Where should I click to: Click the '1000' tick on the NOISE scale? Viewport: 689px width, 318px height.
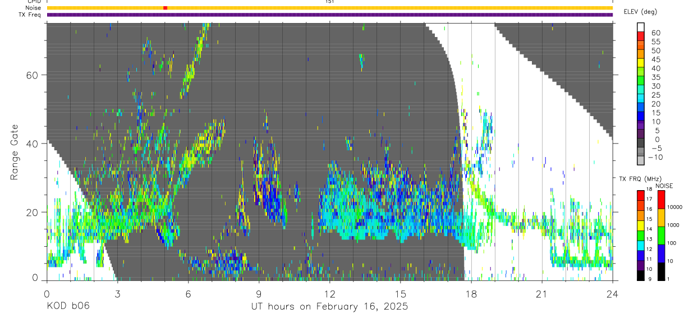click(x=673, y=225)
